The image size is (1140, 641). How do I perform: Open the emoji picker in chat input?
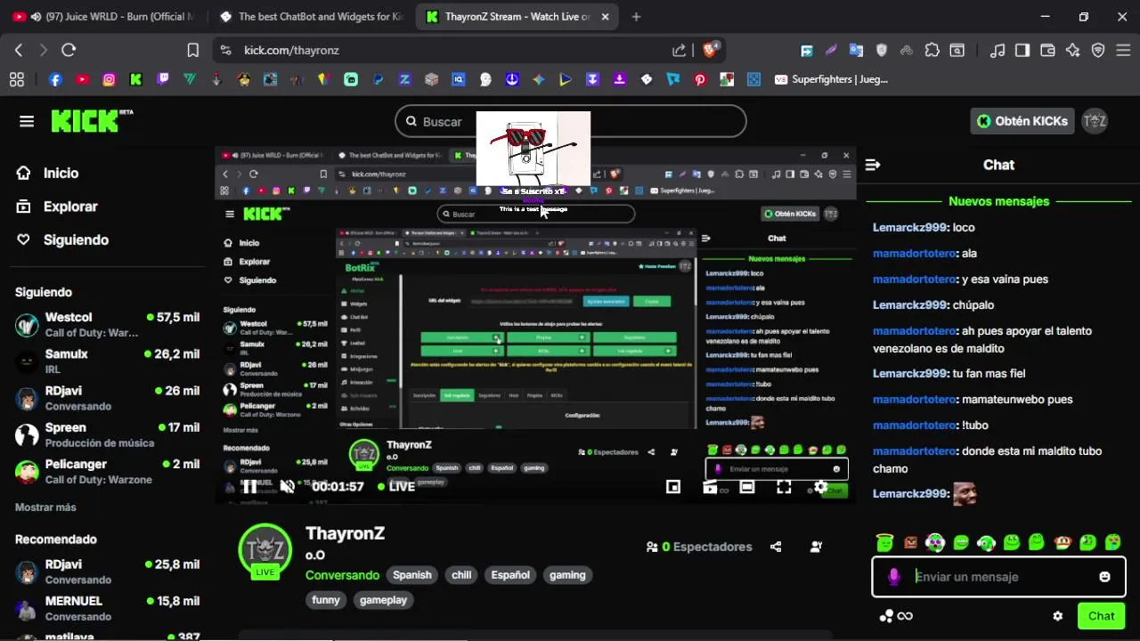point(1104,577)
